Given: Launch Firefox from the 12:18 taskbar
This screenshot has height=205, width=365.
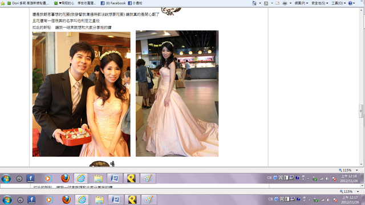Looking at the screenshot, I should click(66, 178).
